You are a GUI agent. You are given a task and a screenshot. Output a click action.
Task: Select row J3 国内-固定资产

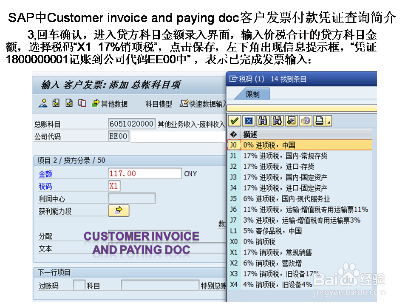click(x=300, y=177)
